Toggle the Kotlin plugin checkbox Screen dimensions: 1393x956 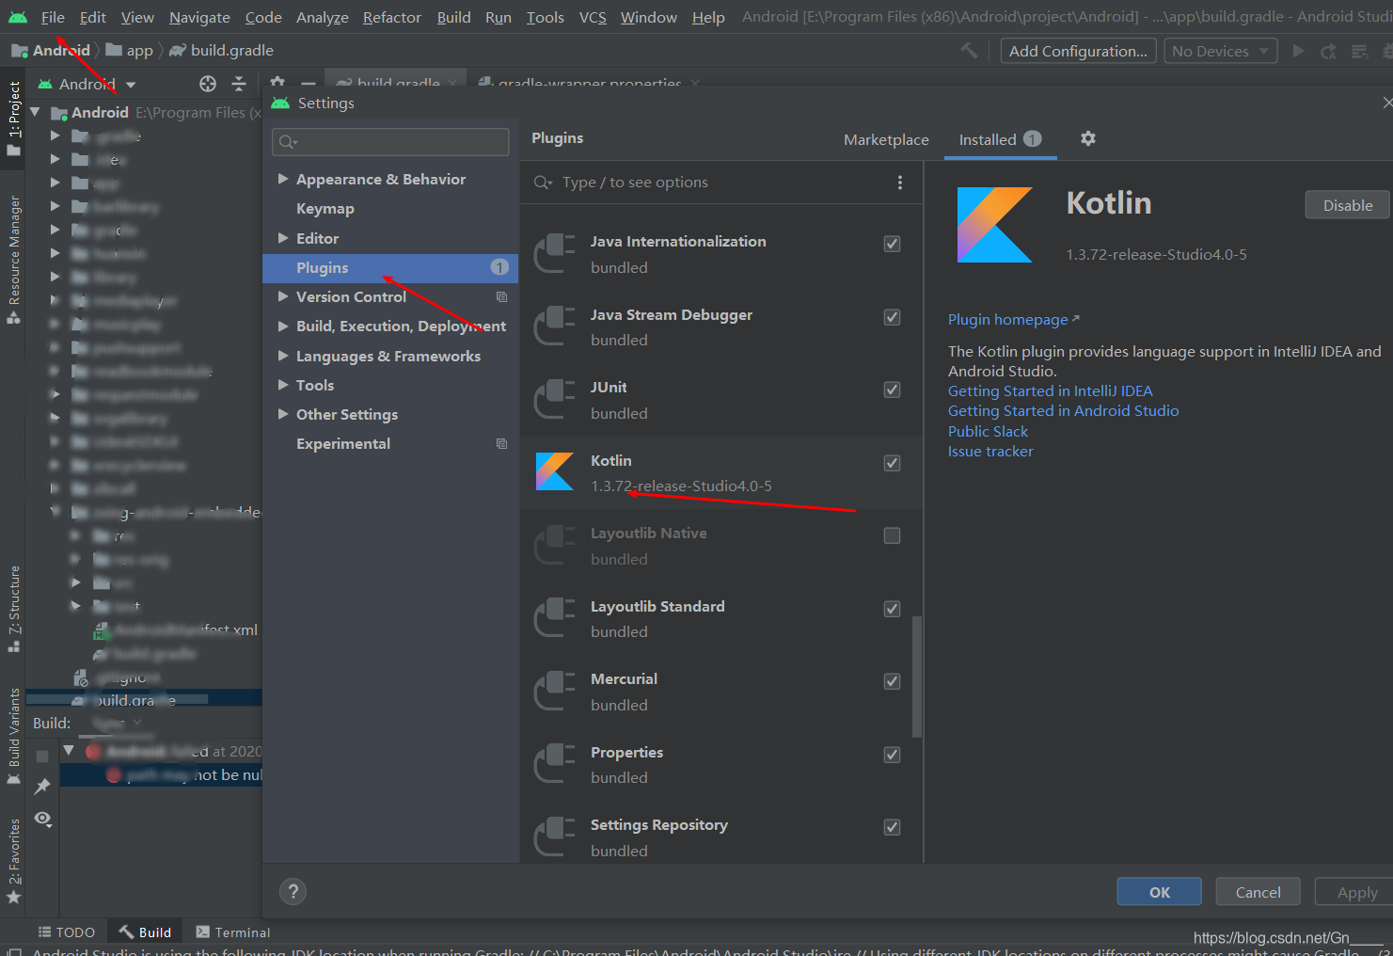(x=892, y=463)
